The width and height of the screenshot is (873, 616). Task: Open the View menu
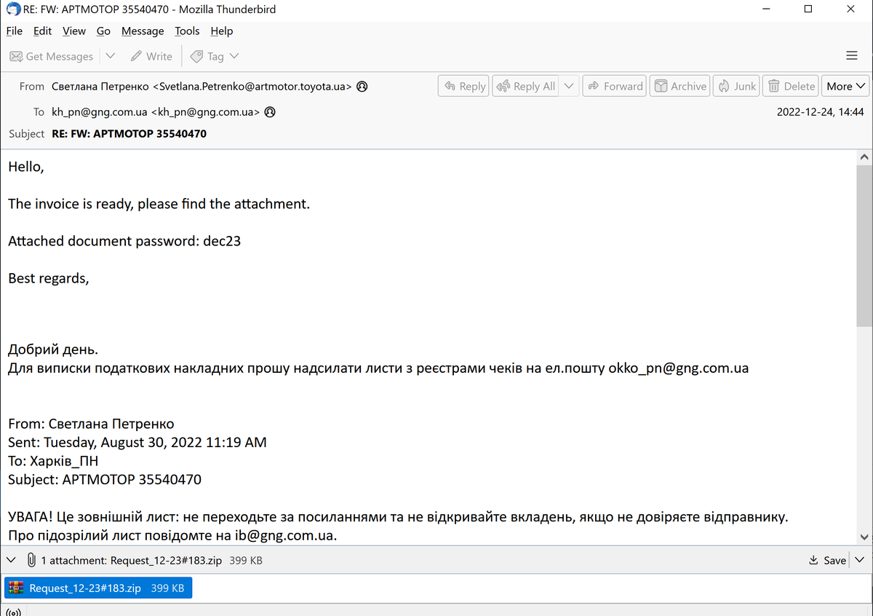tap(74, 31)
